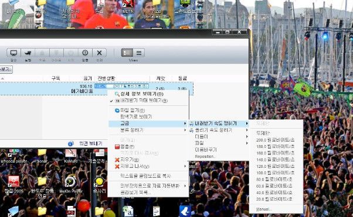Click the icon beside 올리기 속도 정하기
Screen dimensions: 353x217
click(x=191, y=130)
